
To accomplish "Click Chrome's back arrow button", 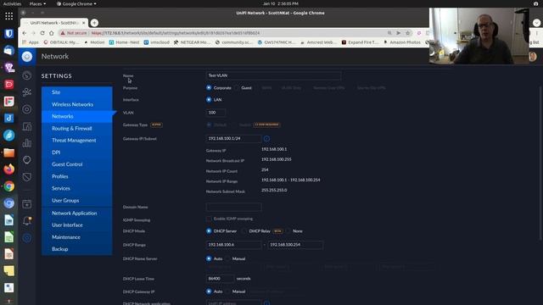I will tap(25, 33).
